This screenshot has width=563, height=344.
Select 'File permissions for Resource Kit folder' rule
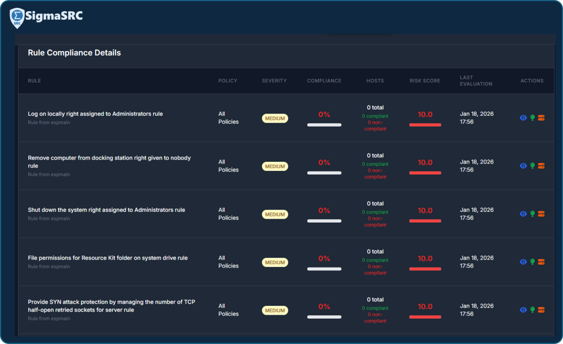(108, 258)
